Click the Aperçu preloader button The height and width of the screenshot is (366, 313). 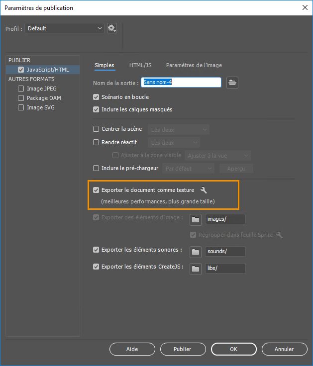(236, 169)
